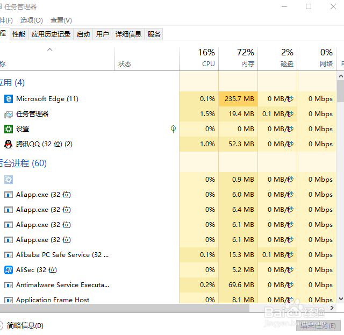Minimize the 任务管理器 window
344x335 pixels.
click(x=284, y=6)
